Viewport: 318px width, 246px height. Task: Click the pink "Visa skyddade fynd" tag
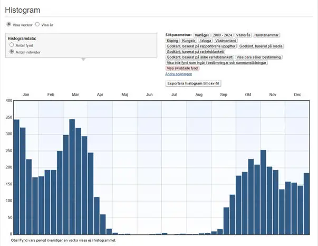(x=183, y=68)
